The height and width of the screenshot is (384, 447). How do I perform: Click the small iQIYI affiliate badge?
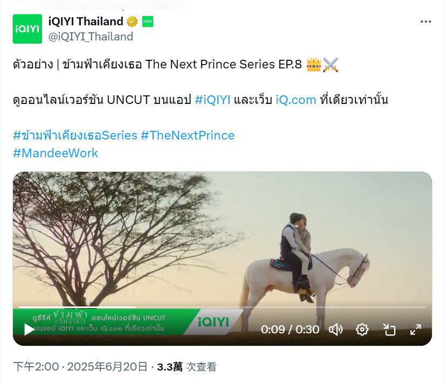tap(148, 22)
